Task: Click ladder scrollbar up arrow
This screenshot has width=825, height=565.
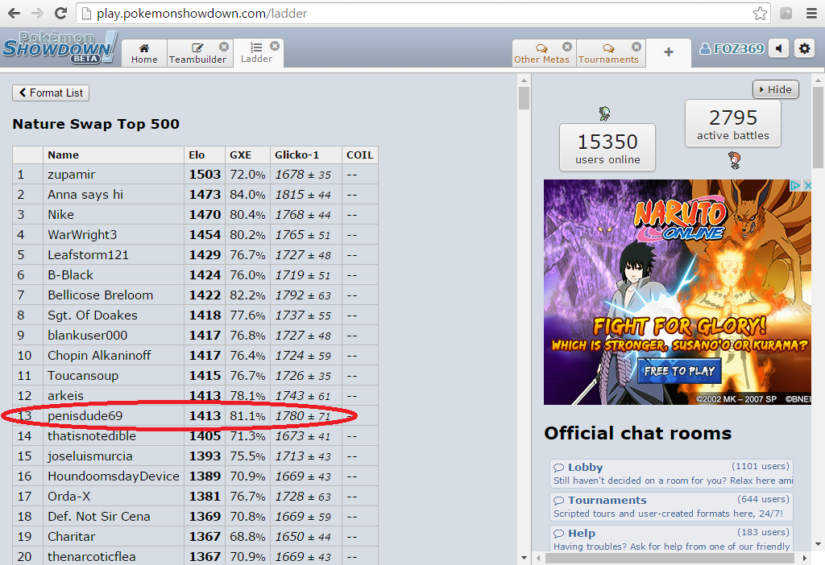Action: pos(524,80)
